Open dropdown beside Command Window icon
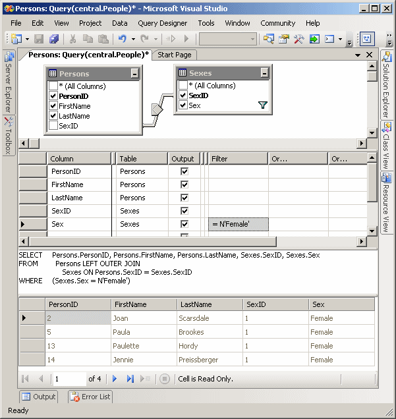 [340, 39]
